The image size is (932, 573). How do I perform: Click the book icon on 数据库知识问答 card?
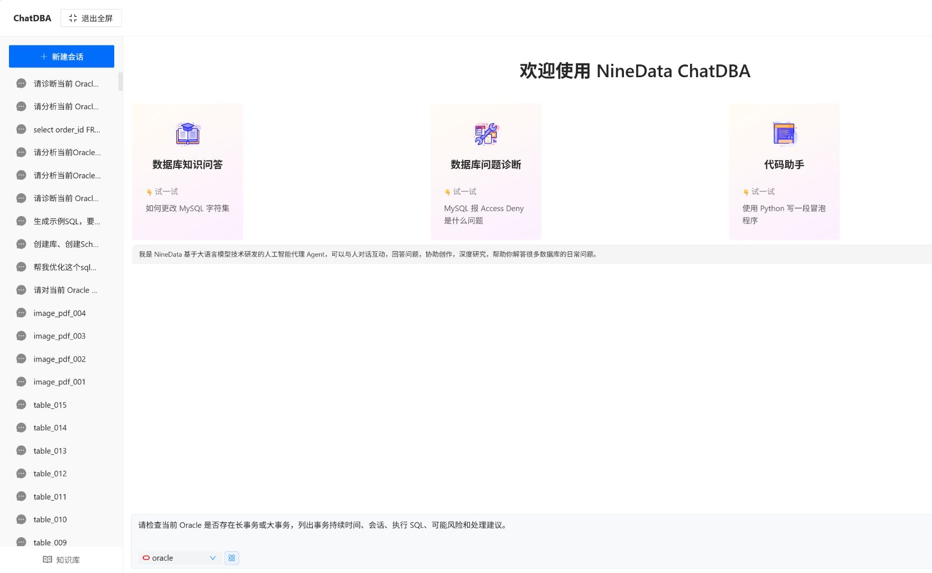(x=188, y=134)
